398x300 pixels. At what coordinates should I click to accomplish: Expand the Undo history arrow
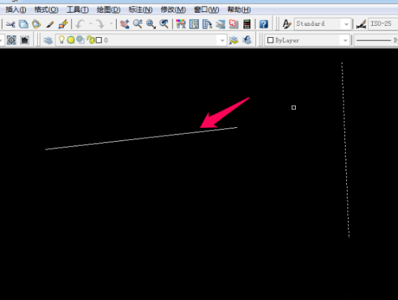pyautogui.click(x=91, y=24)
